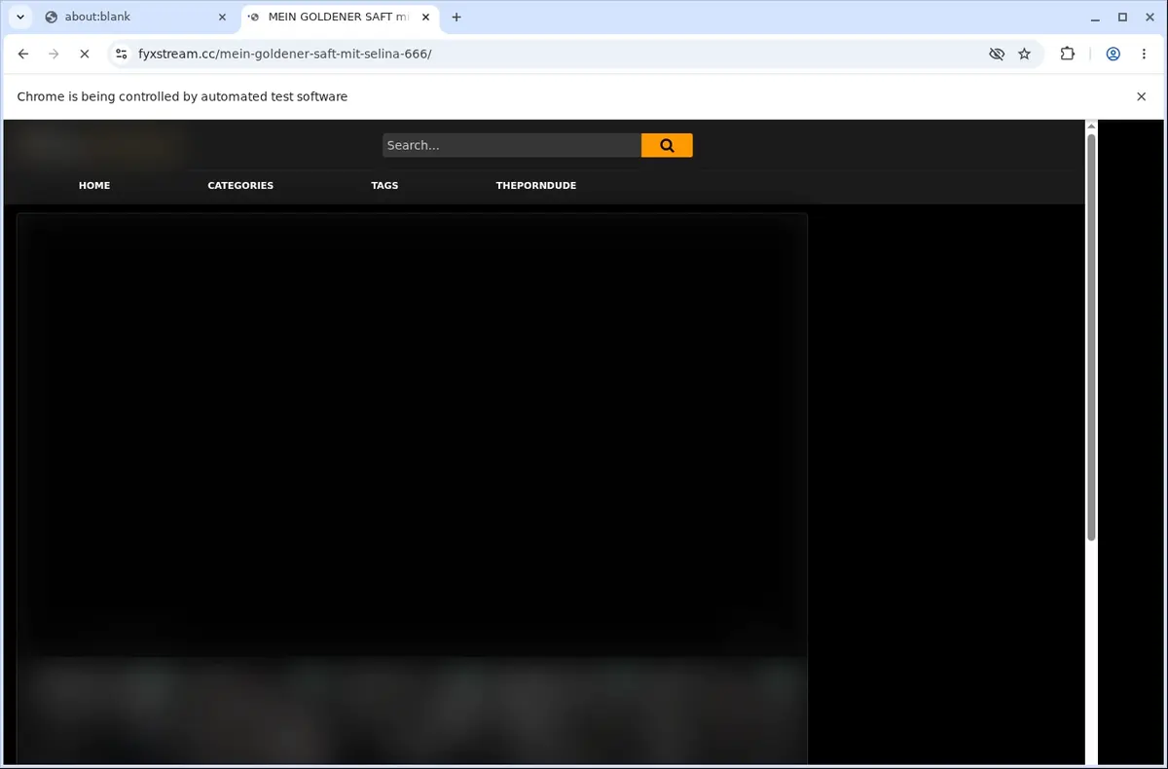The width and height of the screenshot is (1168, 769).
Task: Click the address bar URL
Action: pyautogui.click(x=285, y=55)
